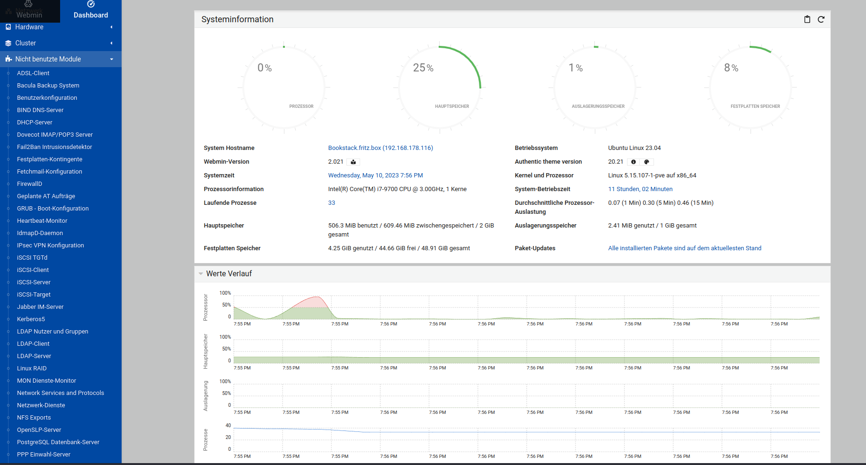
Task: Click uptime link 11 Stunden, 02 Minuten
Action: 640,189
